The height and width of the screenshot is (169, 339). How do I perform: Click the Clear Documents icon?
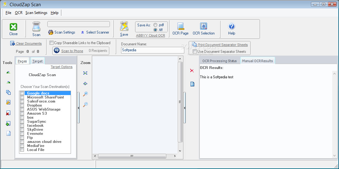(x=12, y=43)
